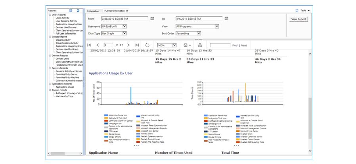Click the find text input field

pos(220,45)
